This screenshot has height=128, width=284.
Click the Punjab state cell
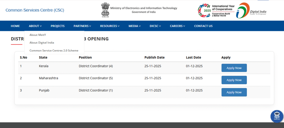[x=44, y=90]
